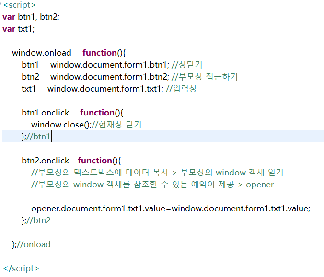The height and width of the screenshot is (277, 324).
Task: Click the 'btn2.onclick =function(){' line
Action: (x=71, y=161)
